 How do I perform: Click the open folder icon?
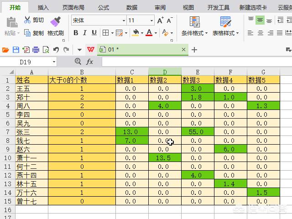pyautogui.click(x=5, y=50)
